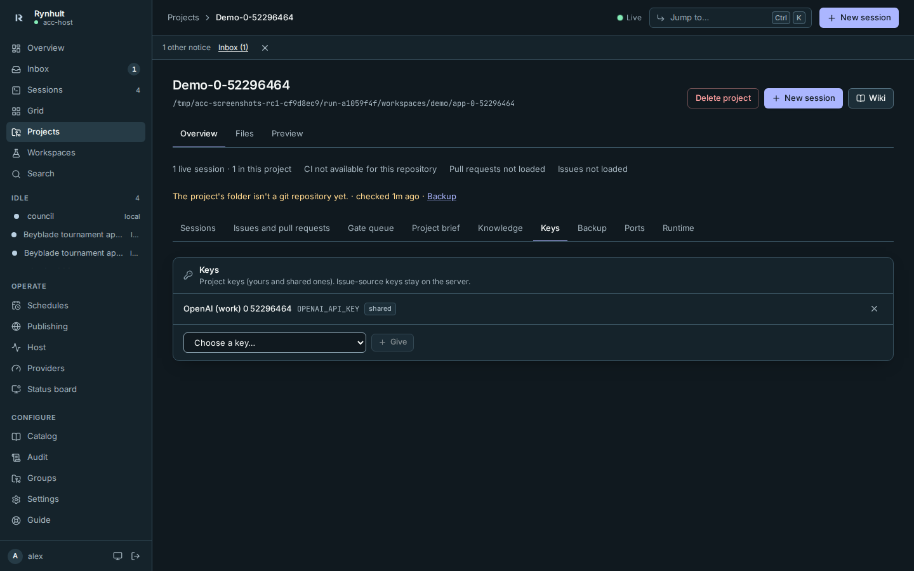Remove the OpenAI (work) shared key
The height and width of the screenshot is (571, 914).
tap(874, 309)
